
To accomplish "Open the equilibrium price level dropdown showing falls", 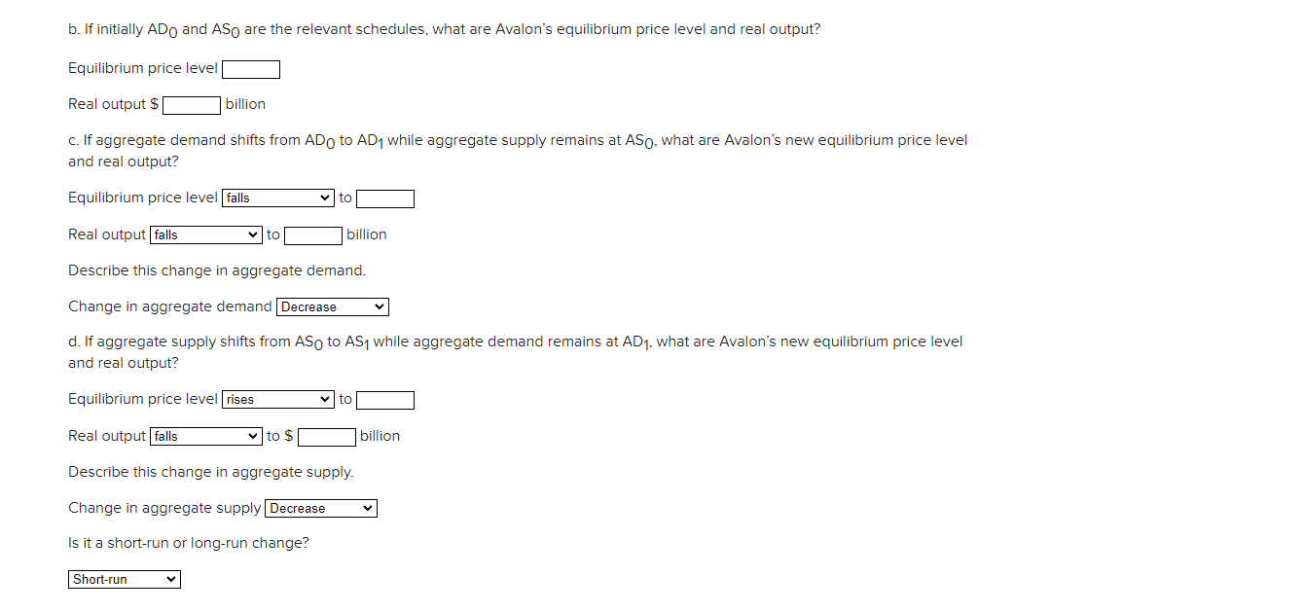I will point(277,198).
